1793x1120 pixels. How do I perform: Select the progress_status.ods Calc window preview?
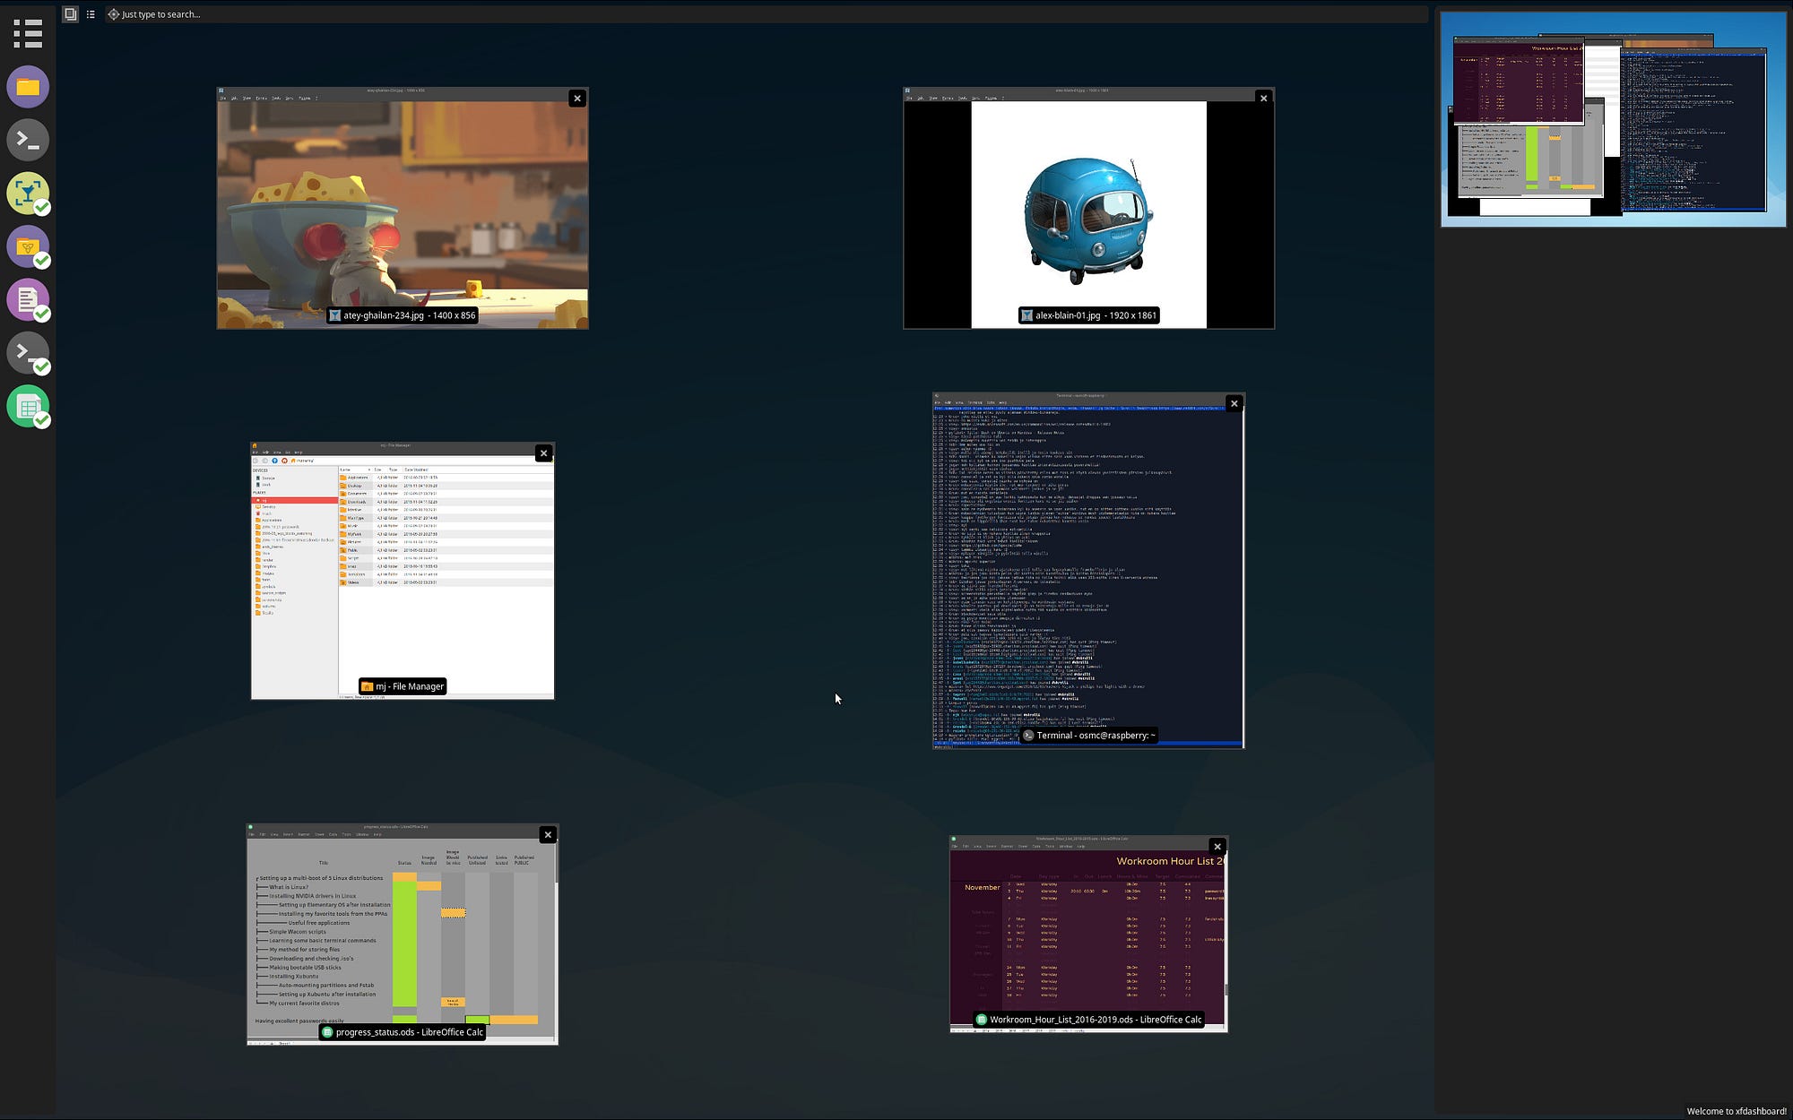(x=403, y=934)
